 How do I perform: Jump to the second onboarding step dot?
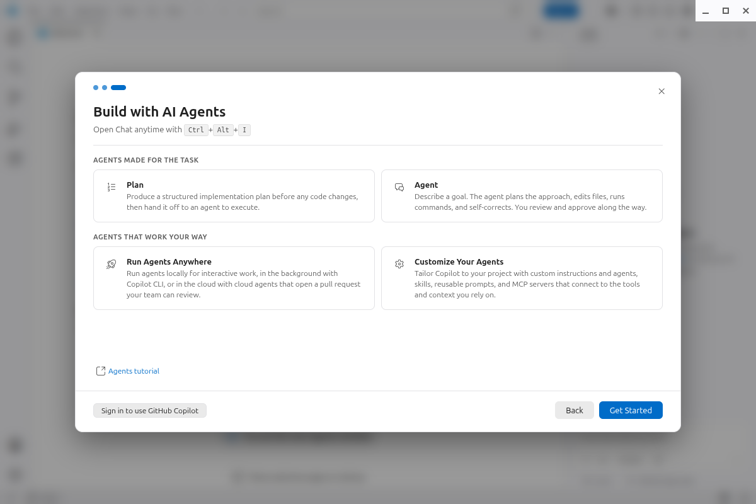tap(105, 88)
